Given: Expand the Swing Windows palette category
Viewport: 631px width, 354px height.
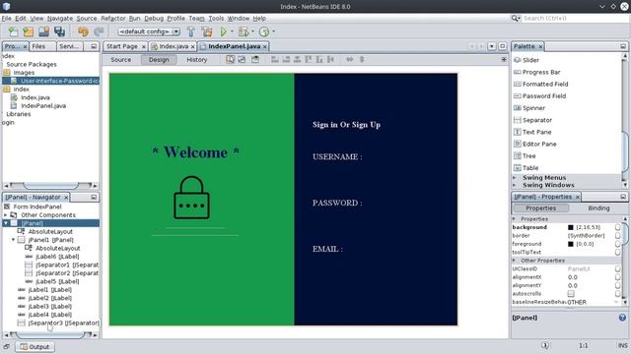Looking at the screenshot, I should pyautogui.click(x=515, y=185).
